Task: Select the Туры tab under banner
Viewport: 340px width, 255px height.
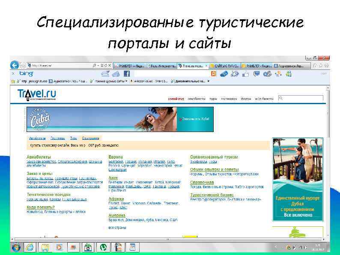Action: (73, 138)
